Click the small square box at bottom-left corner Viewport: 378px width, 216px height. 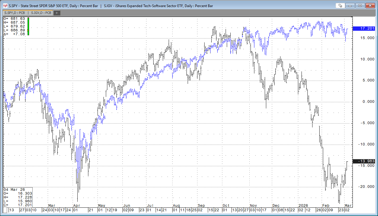point(4,210)
